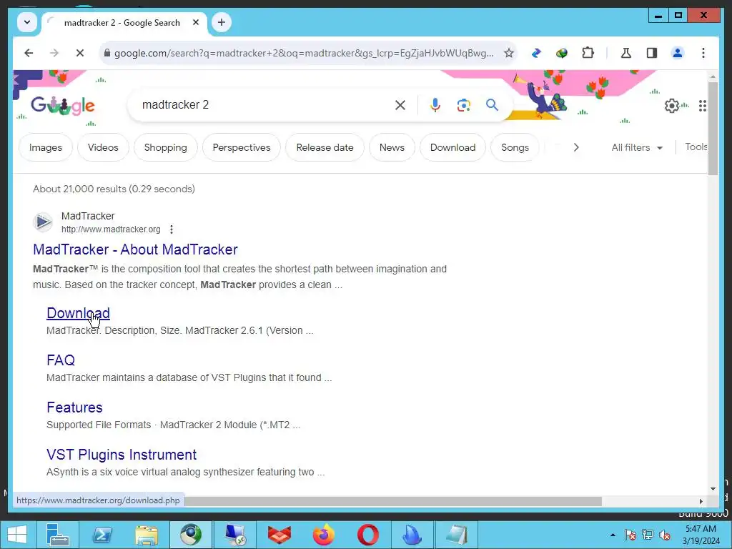Filter results by Videos
Screen dimensions: 732x549
click(103, 147)
